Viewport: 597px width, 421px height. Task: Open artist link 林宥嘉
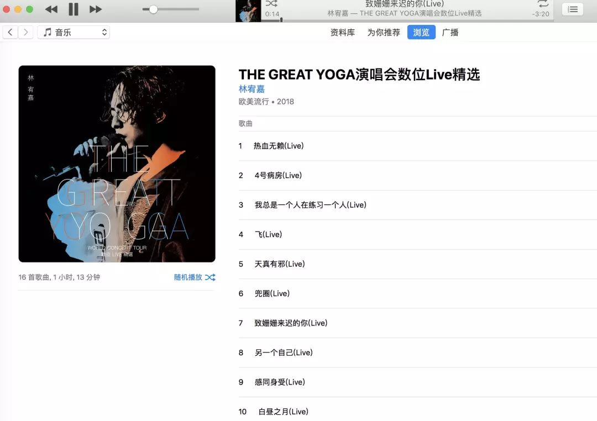point(252,89)
